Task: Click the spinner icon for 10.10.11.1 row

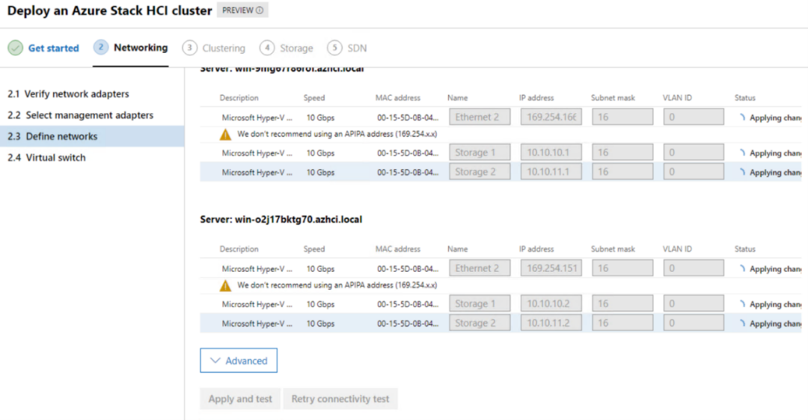Action: coord(742,173)
